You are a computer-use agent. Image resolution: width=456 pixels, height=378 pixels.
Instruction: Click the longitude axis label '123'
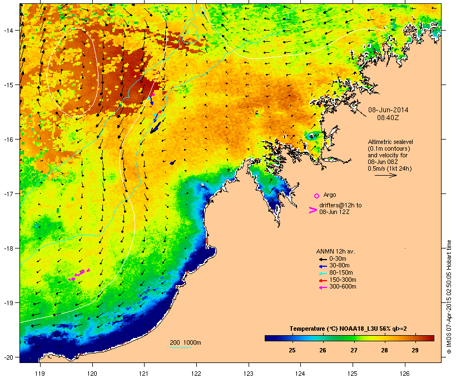(249, 374)
